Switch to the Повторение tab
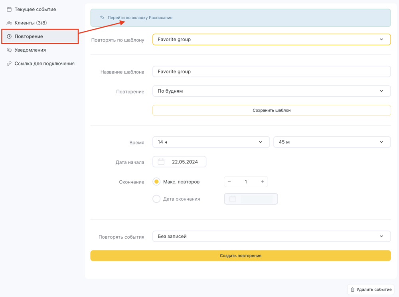 point(40,36)
